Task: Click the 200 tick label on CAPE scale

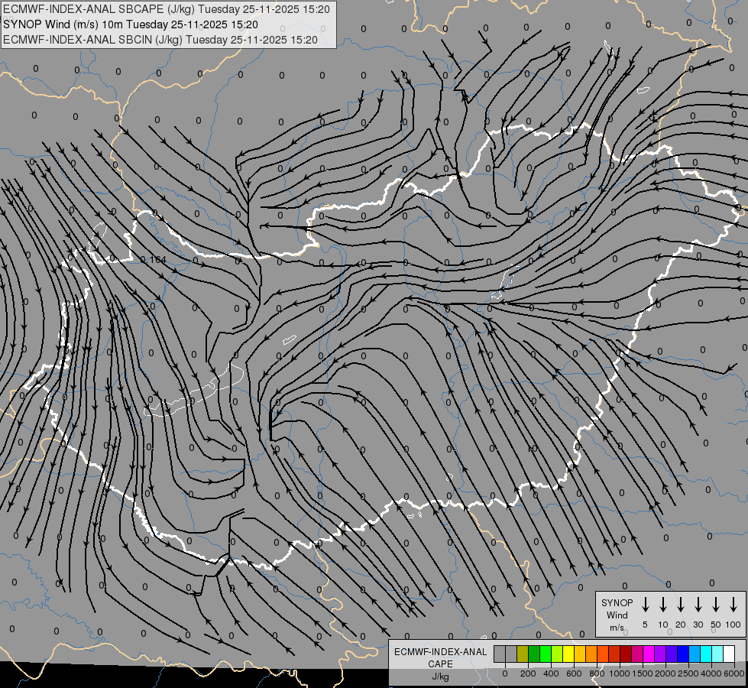Action: (528, 673)
